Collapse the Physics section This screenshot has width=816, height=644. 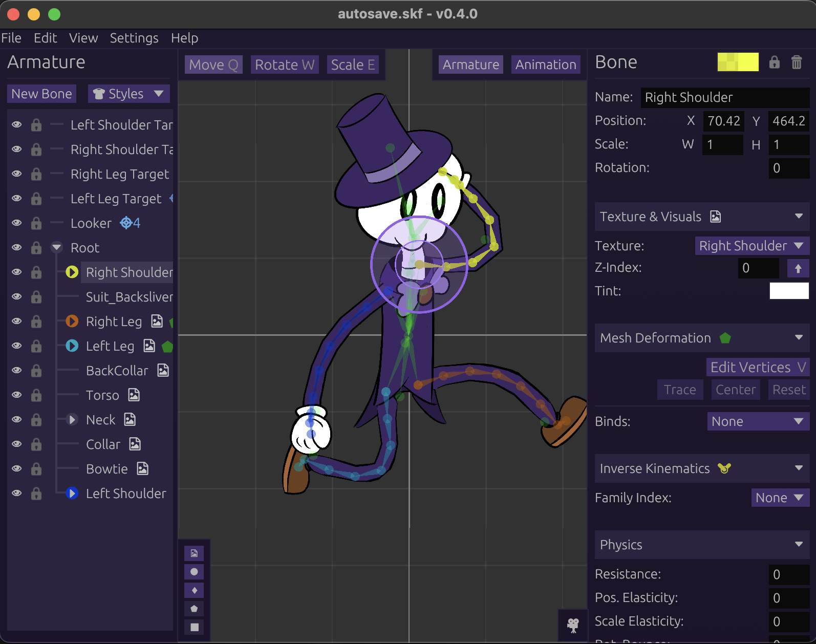coord(799,544)
